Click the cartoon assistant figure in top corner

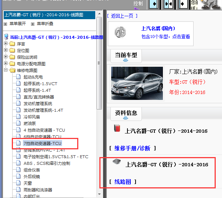[x=210, y=4]
